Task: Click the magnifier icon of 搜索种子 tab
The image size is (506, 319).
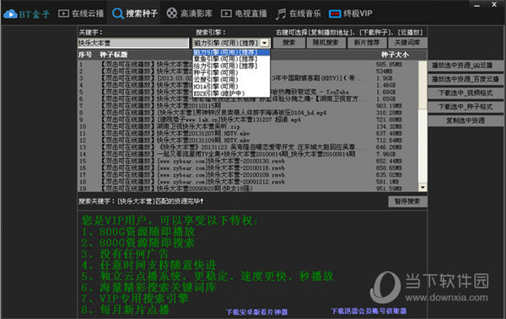Action: pyautogui.click(x=117, y=13)
